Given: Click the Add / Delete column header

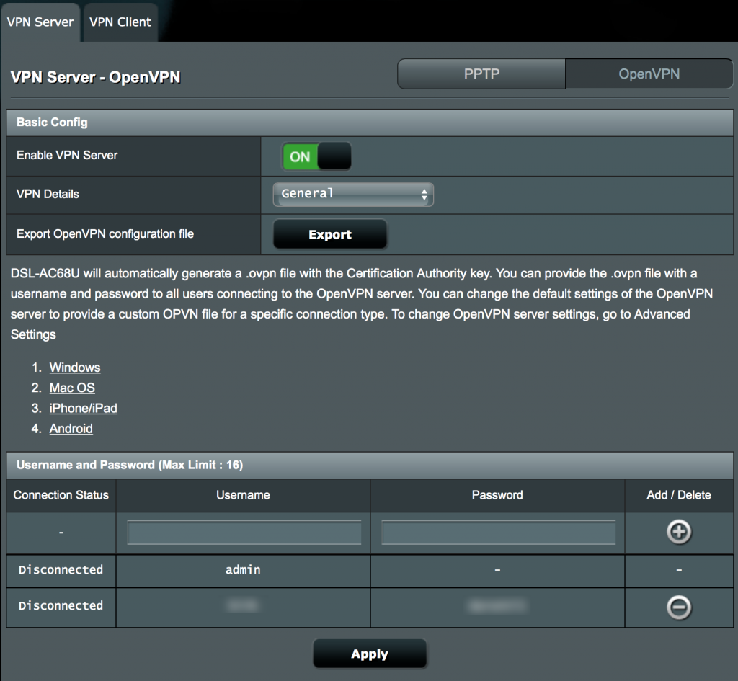Looking at the screenshot, I should [x=679, y=495].
